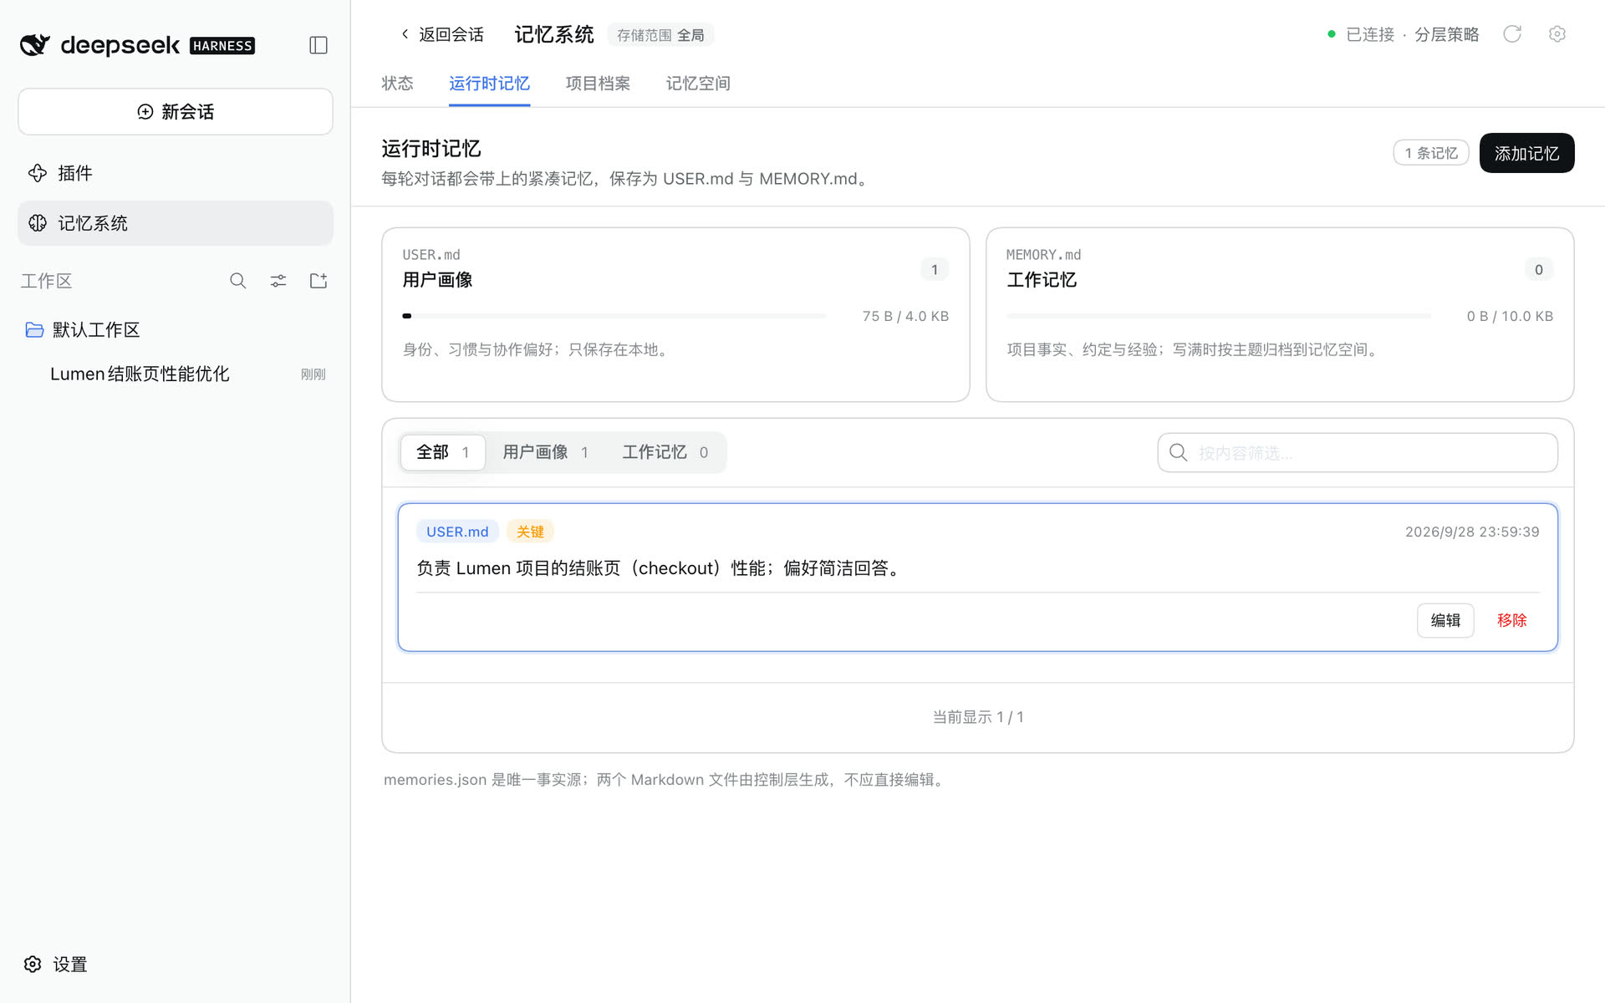Remove the Lumen memory entry
The image size is (1605, 1003).
(1511, 620)
